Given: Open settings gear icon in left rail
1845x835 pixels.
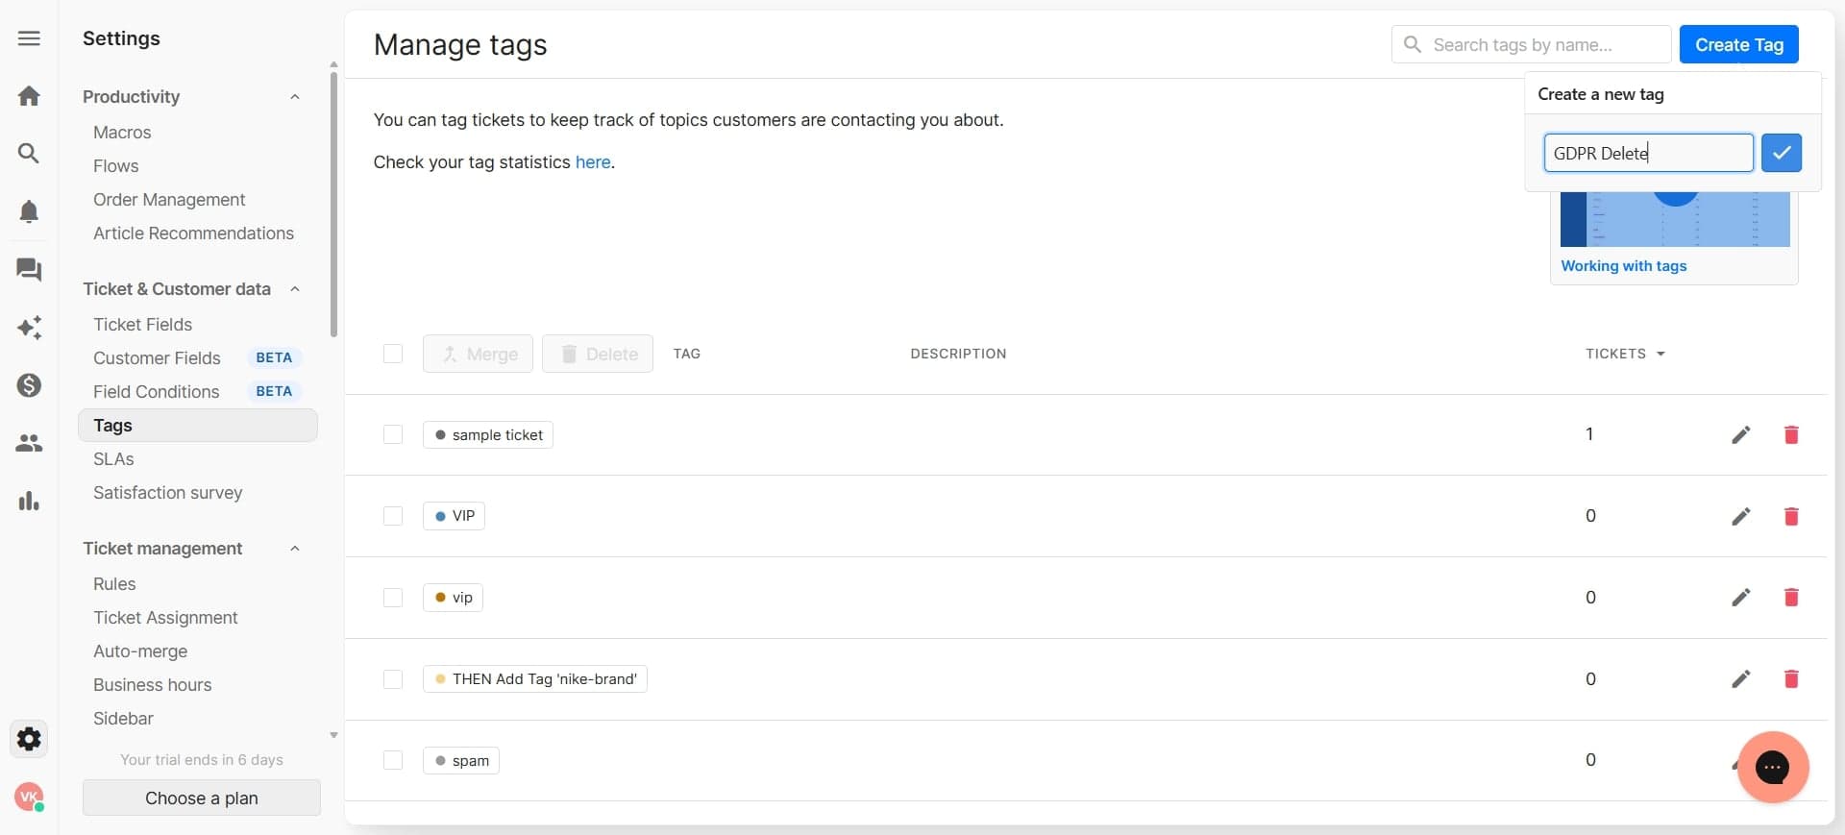Looking at the screenshot, I should click(x=29, y=739).
